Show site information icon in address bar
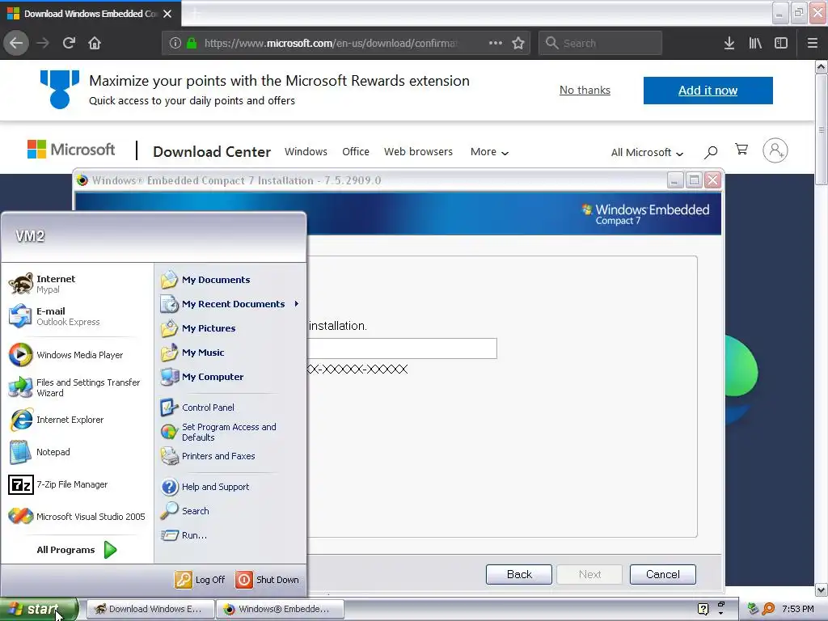 (175, 43)
